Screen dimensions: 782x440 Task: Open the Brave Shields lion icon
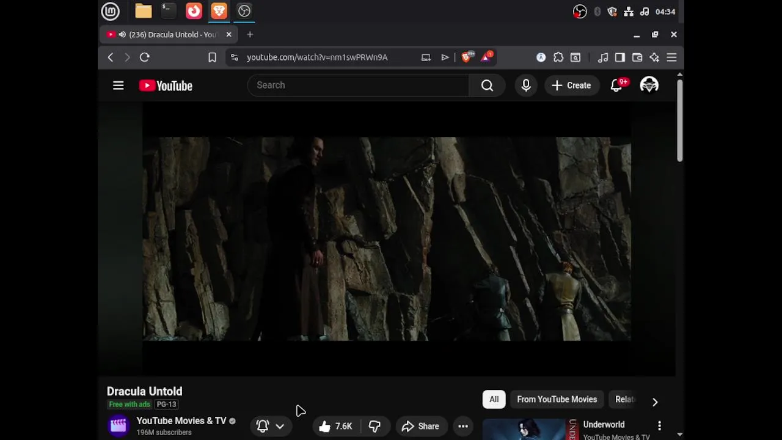(x=467, y=57)
